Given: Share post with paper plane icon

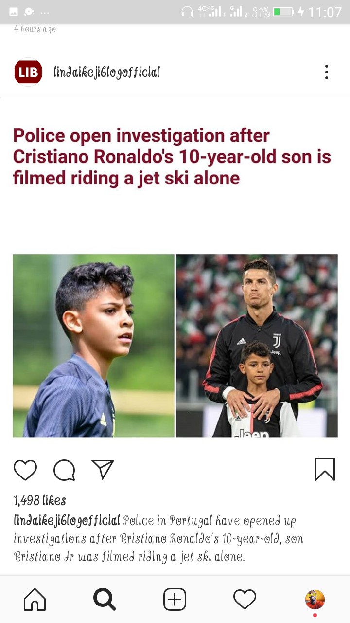Looking at the screenshot, I should (103, 470).
